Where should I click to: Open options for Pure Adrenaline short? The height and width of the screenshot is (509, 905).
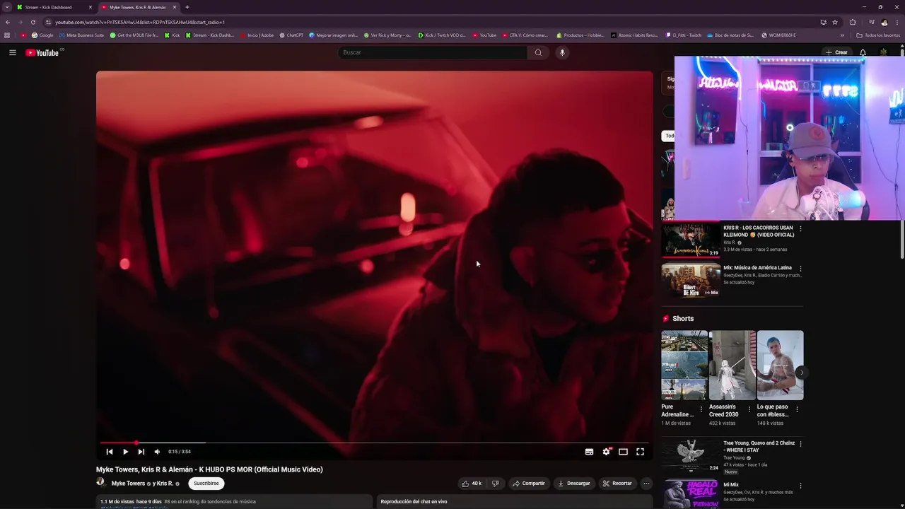pyautogui.click(x=701, y=409)
